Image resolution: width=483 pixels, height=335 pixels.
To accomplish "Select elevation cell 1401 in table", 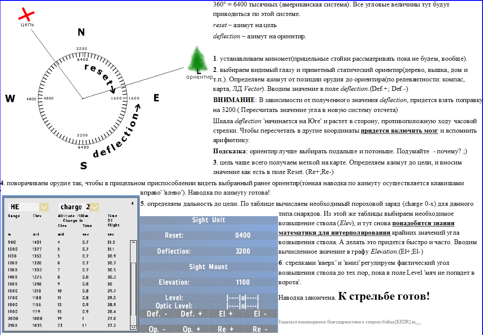I will tap(36, 242).
